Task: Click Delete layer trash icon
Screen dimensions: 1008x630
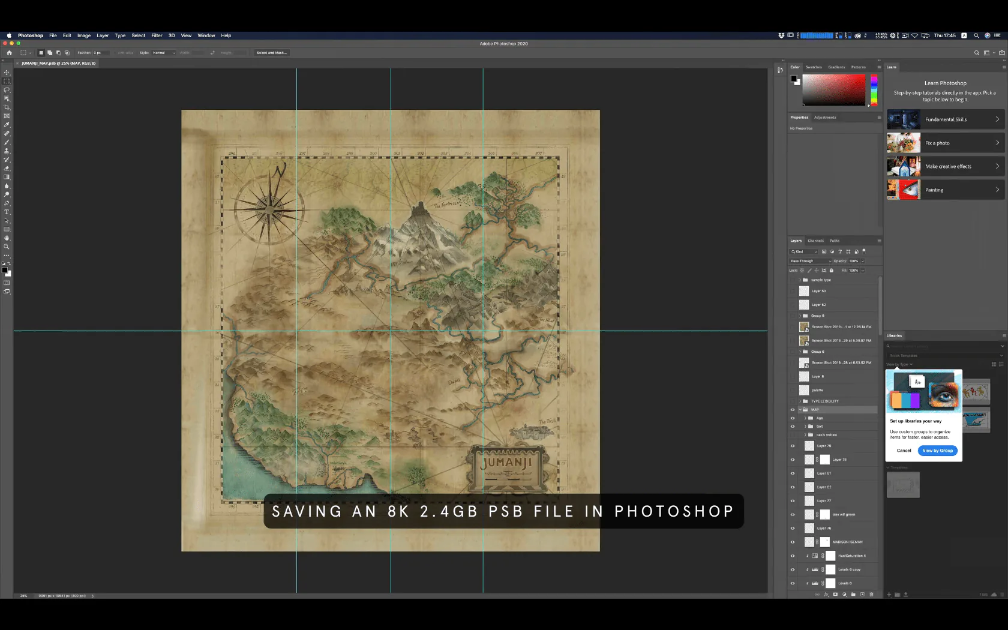Action: click(x=871, y=595)
